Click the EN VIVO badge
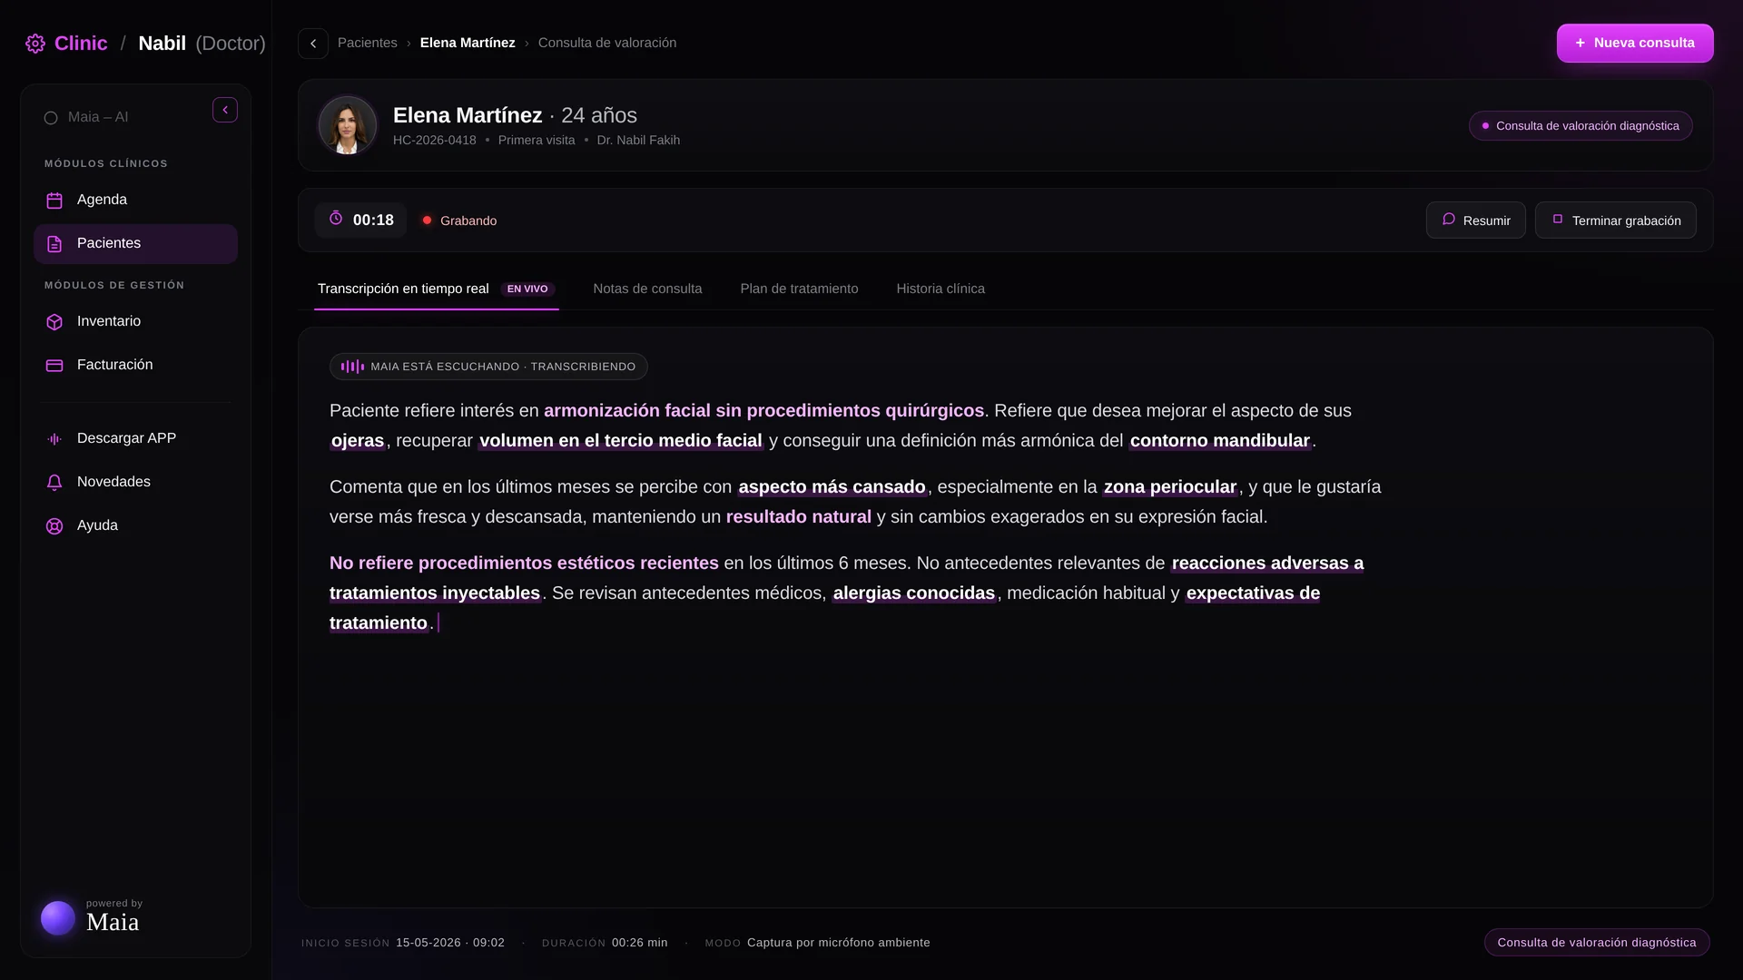This screenshot has height=980, width=1743. pos(527,289)
